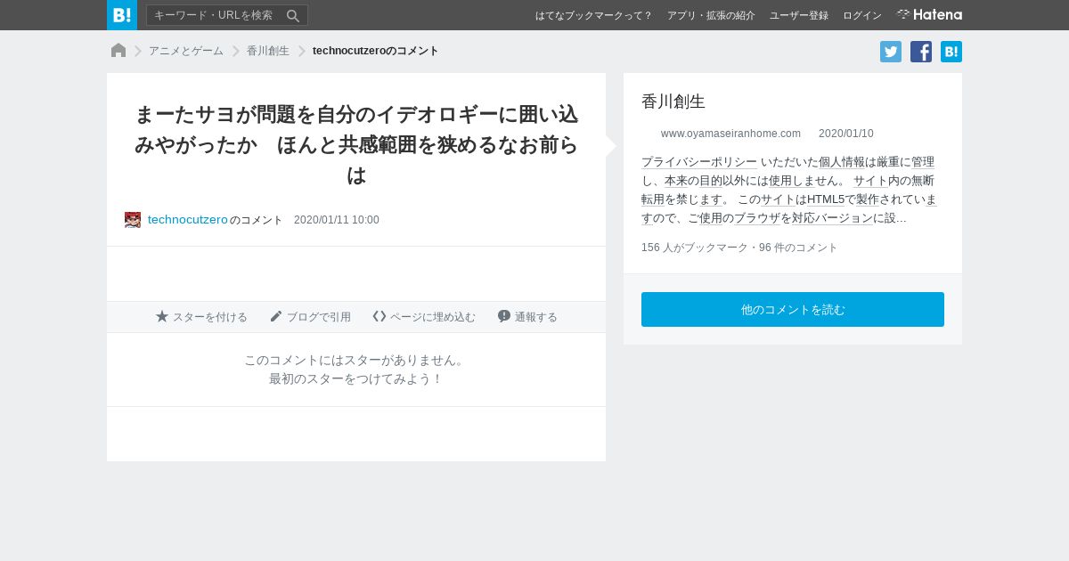Go to home via breadcrumb house icon
Screen dimensions: 1069x561
[x=118, y=51]
